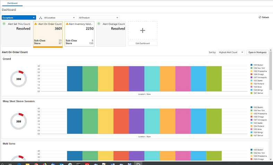Viewport: 273px width, 165px height.
Task: Click the orange bar in the Multi Serve chart
Action: pos(168,156)
